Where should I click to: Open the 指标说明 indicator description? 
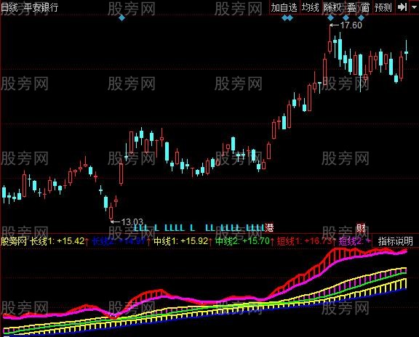tap(396, 241)
